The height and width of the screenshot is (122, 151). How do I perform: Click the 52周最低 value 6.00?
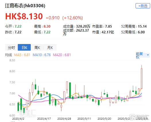click(141, 32)
